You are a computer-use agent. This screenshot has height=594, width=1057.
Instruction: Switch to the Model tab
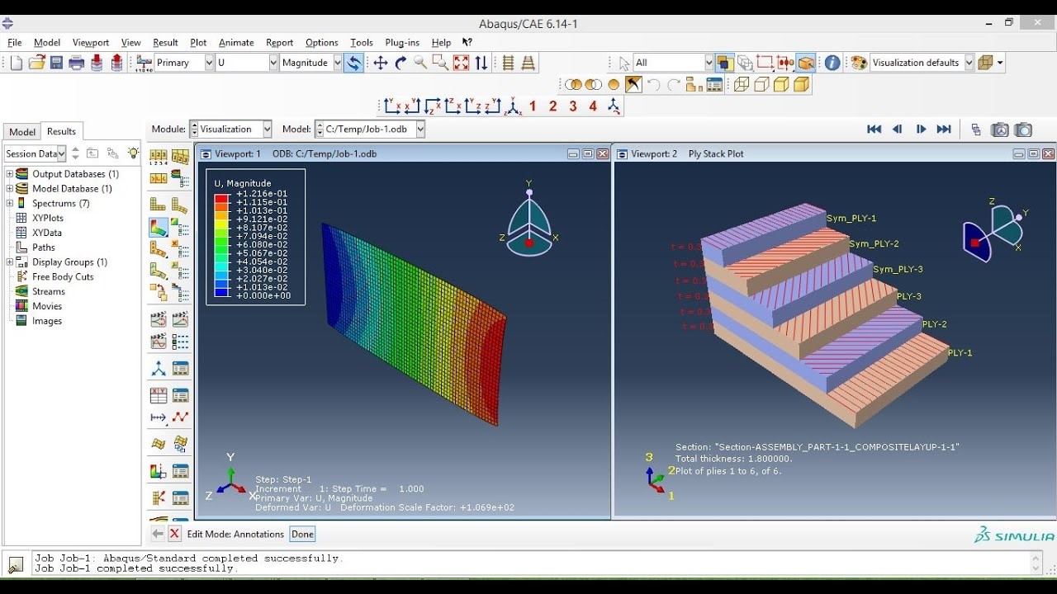tap(22, 132)
